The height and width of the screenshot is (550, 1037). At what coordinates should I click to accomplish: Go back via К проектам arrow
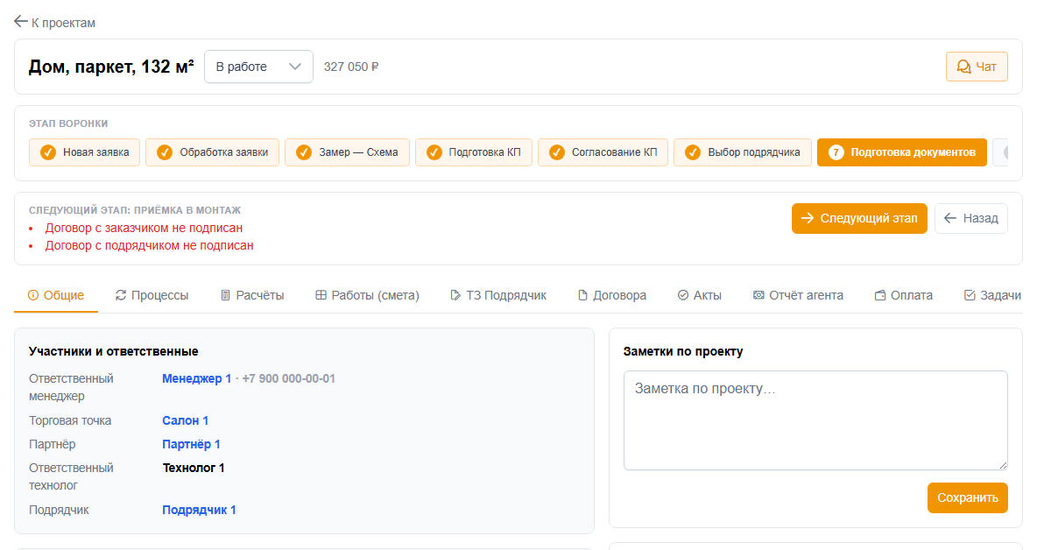(x=20, y=22)
